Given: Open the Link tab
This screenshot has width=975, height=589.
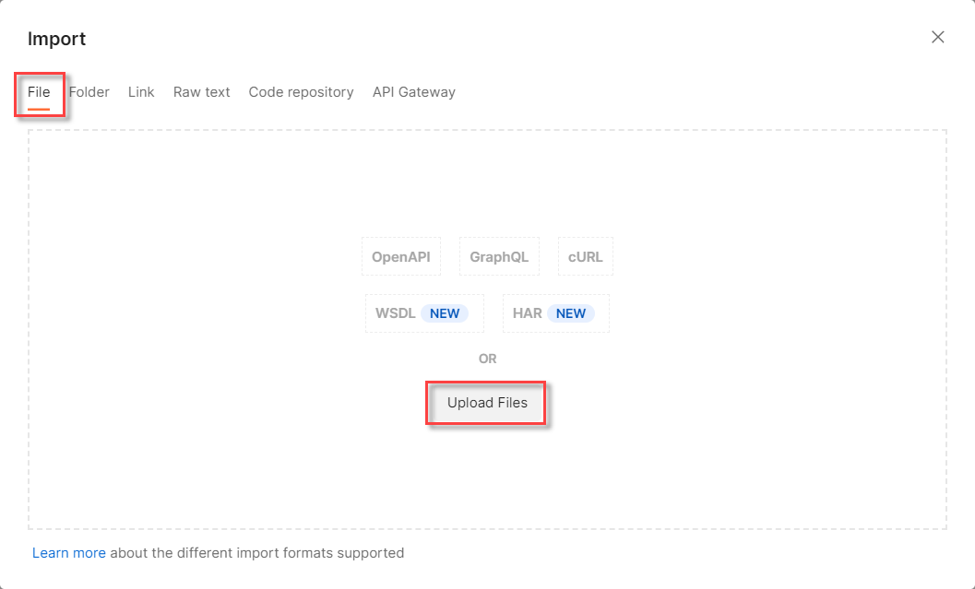Looking at the screenshot, I should [141, 92].
